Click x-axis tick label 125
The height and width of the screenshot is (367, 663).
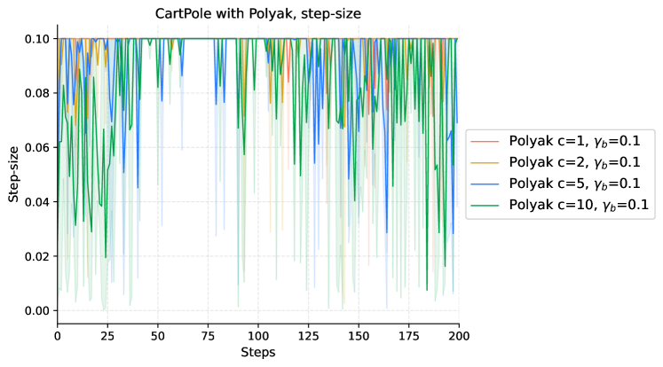308,336
